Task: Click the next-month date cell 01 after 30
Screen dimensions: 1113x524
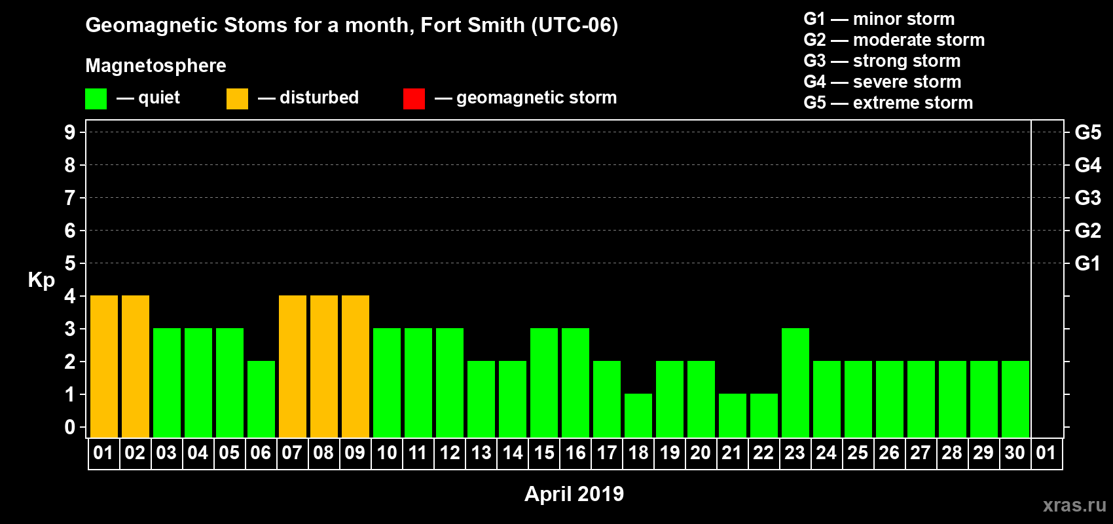Action: tap(1047, 453)
